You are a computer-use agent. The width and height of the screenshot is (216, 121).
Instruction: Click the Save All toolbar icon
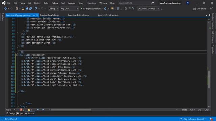(30, 9)
